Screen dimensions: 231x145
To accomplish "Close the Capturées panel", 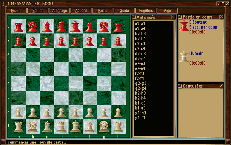I will [221, 86].
